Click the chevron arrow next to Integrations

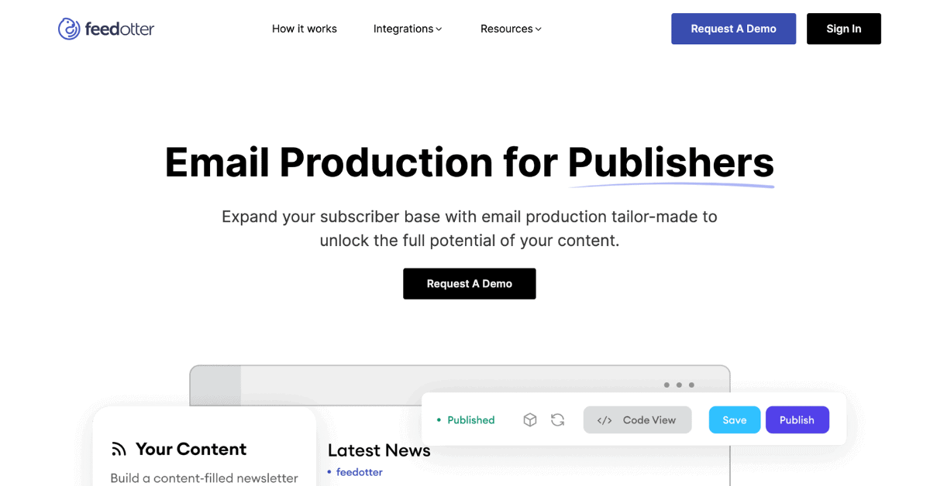(439, 29)
